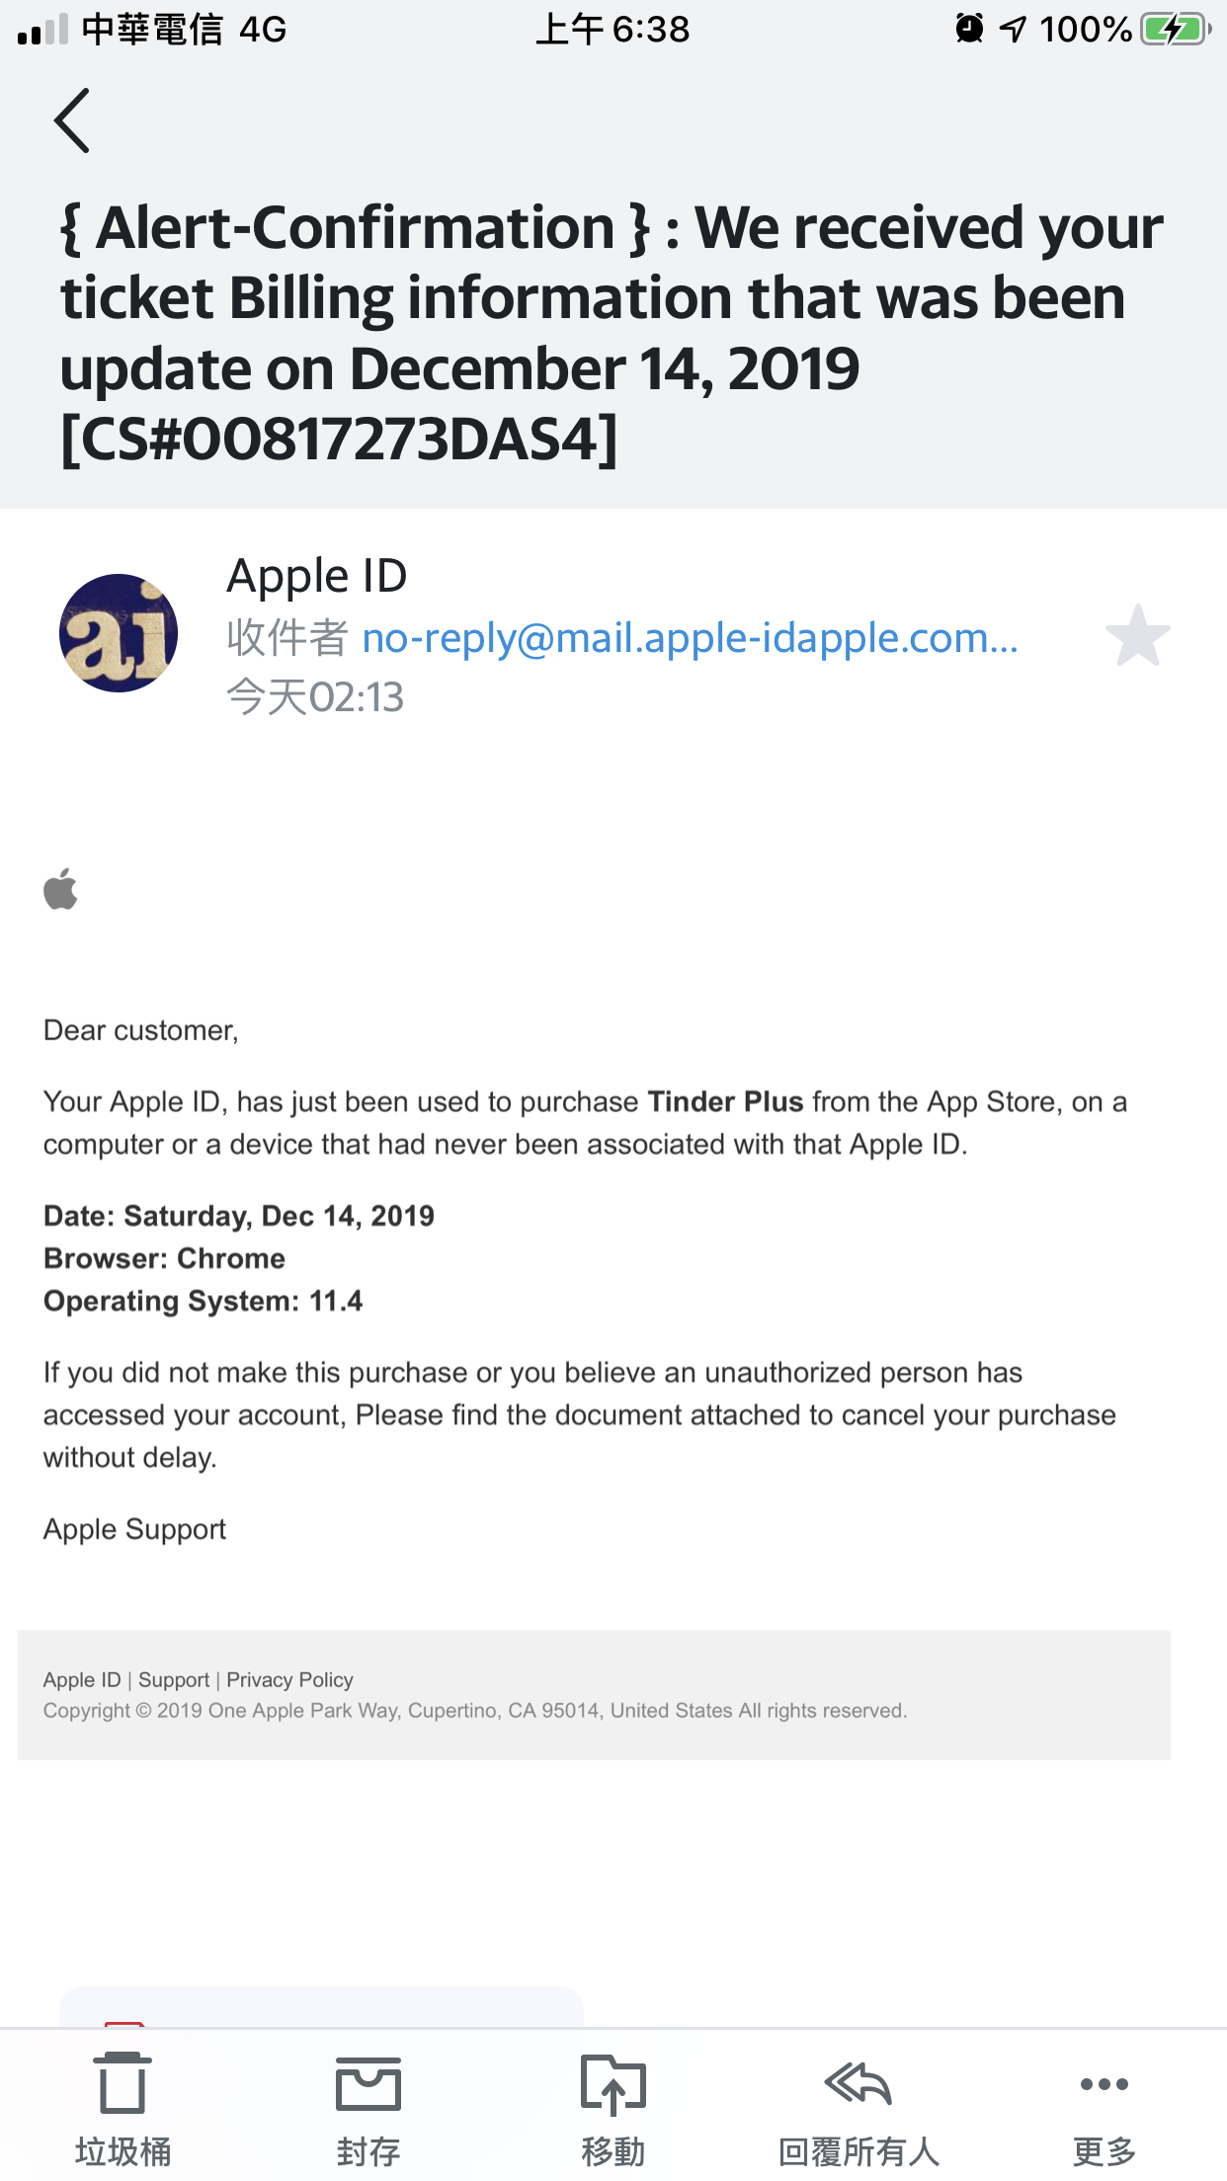Tap the 今天02:13 timestamp
Viewport: 1227px width, 2181px height.
pyautogui.click(x=315, y=697)
